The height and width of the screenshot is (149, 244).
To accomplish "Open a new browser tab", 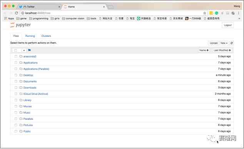I will (x=110, y=7).
